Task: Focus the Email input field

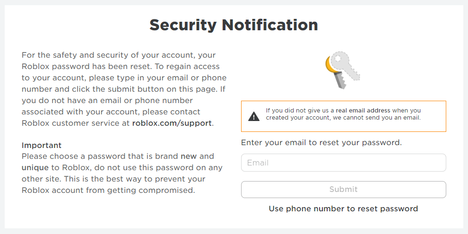Action: (343, 163)
